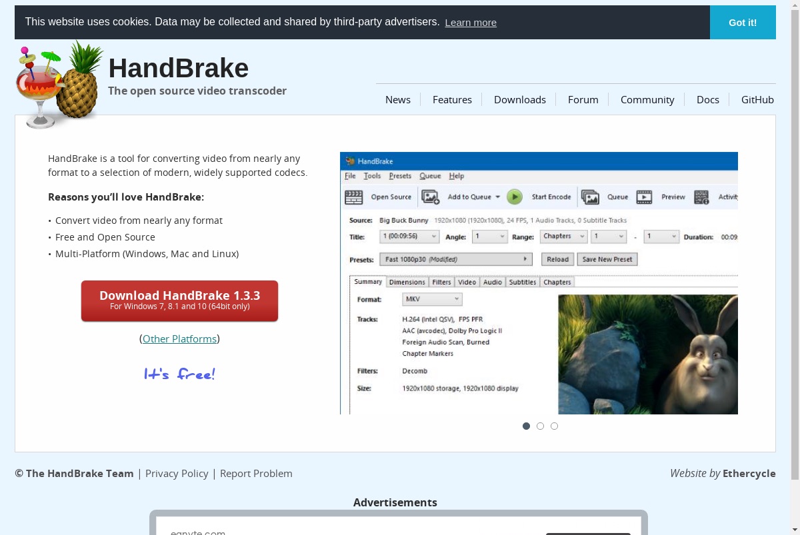Switch to the Subtitles tab

click(x=523, y=282)
